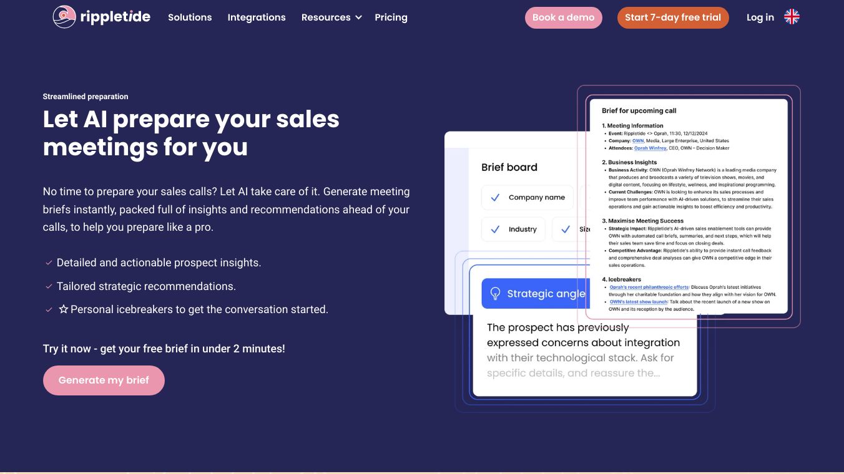The width and height of the screenshot is (844, 474).
Task: Click the Book a demo button
Action: pos(564,17)
